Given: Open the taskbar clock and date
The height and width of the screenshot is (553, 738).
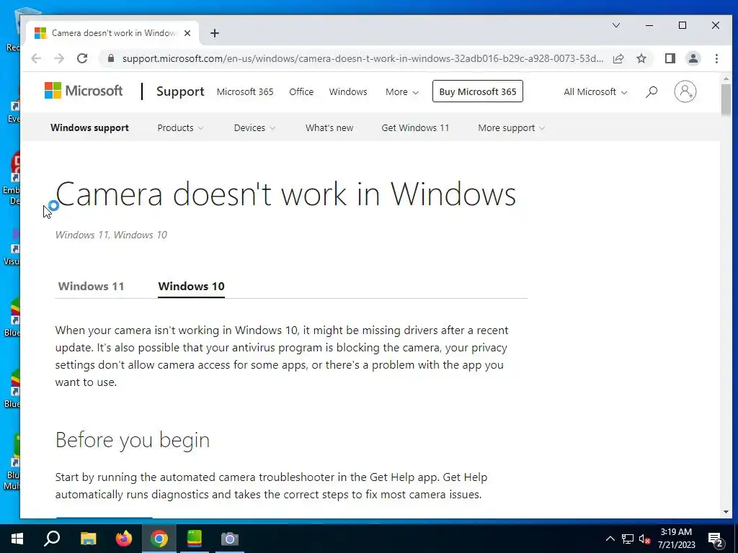Looking at the screenshot, I should point(676,539).
